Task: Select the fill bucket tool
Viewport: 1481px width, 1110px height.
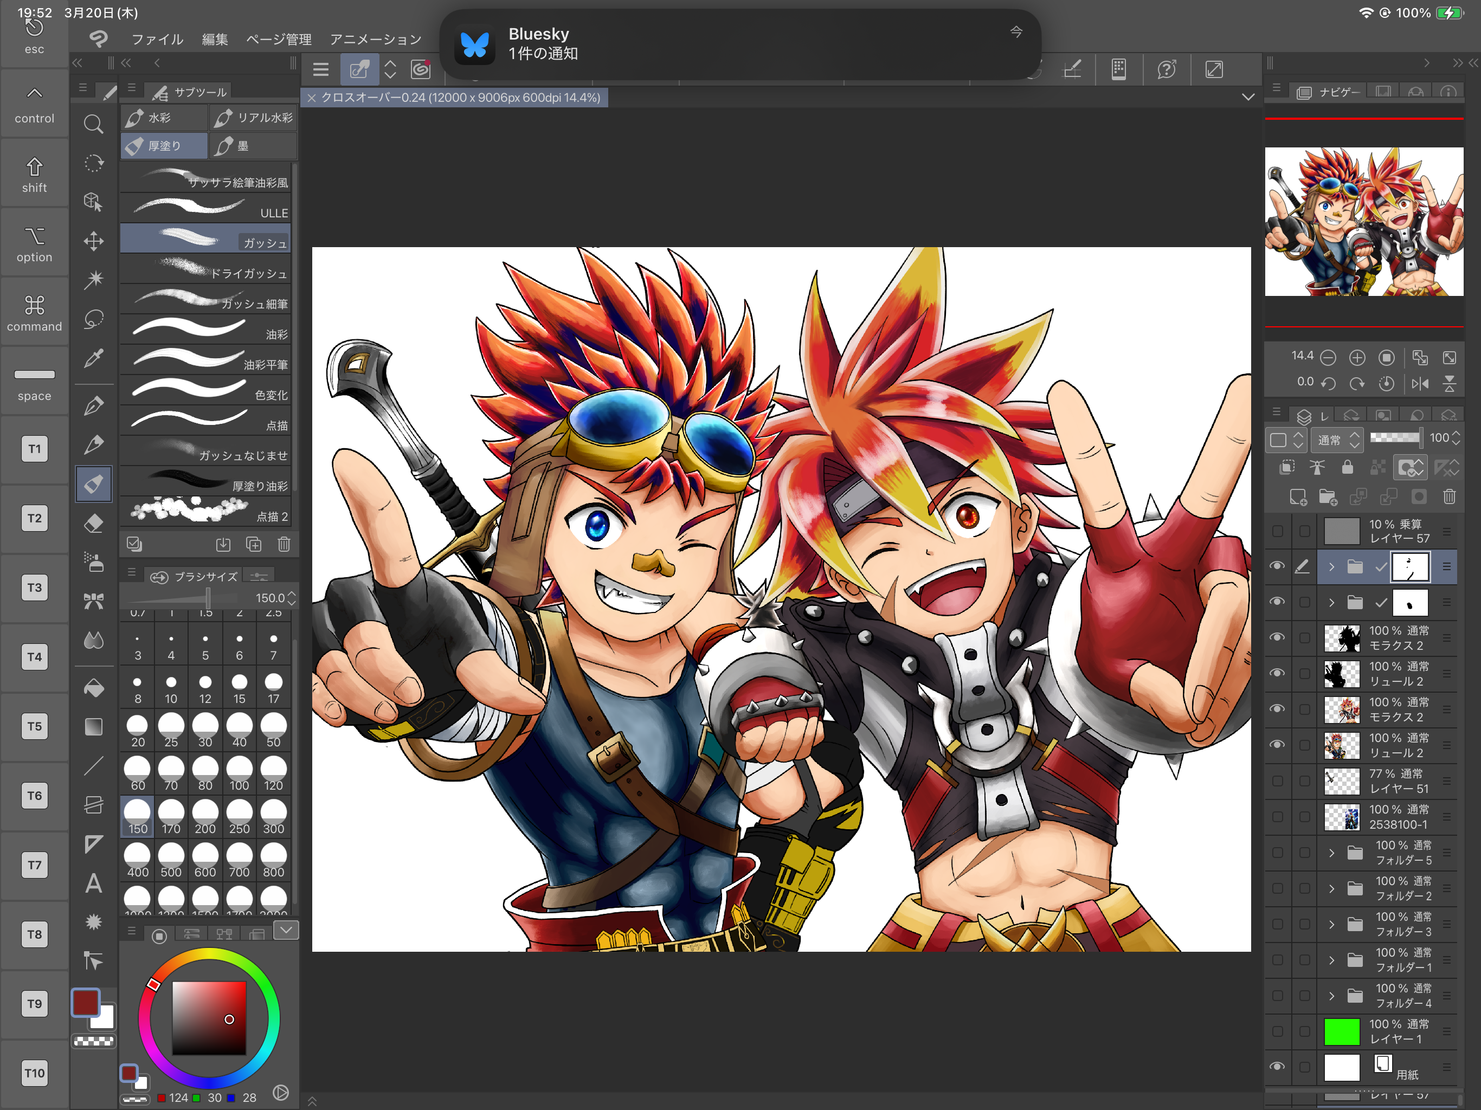Action: coord(94,688)
